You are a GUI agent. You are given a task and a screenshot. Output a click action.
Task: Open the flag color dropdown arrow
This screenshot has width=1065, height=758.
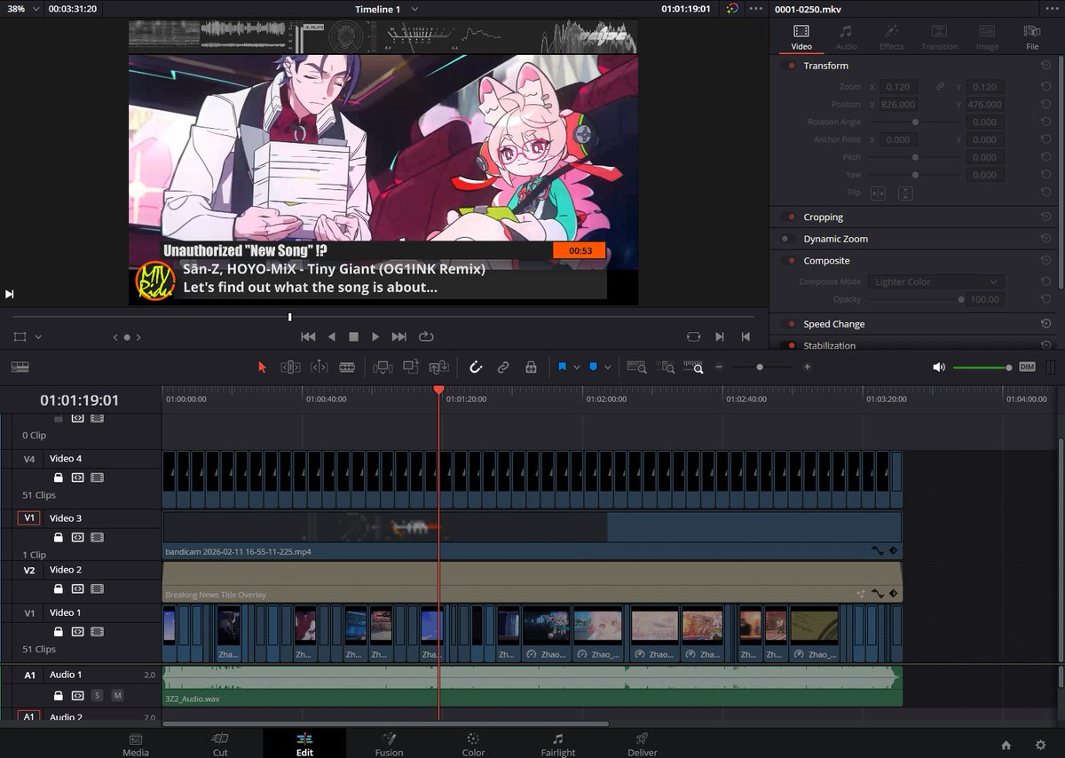pyautogui.click(x=577, y=367)
